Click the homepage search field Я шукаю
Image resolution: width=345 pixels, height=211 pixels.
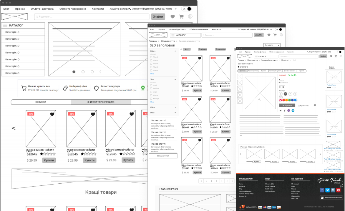pyautogui.click(x=91, y=17)
